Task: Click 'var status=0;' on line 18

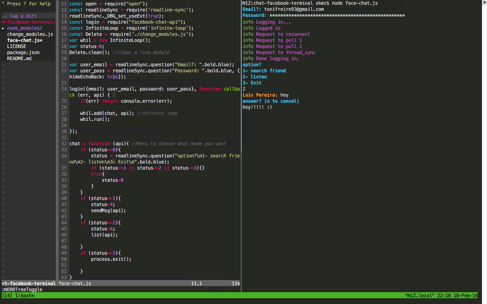Action: [87, 46]
